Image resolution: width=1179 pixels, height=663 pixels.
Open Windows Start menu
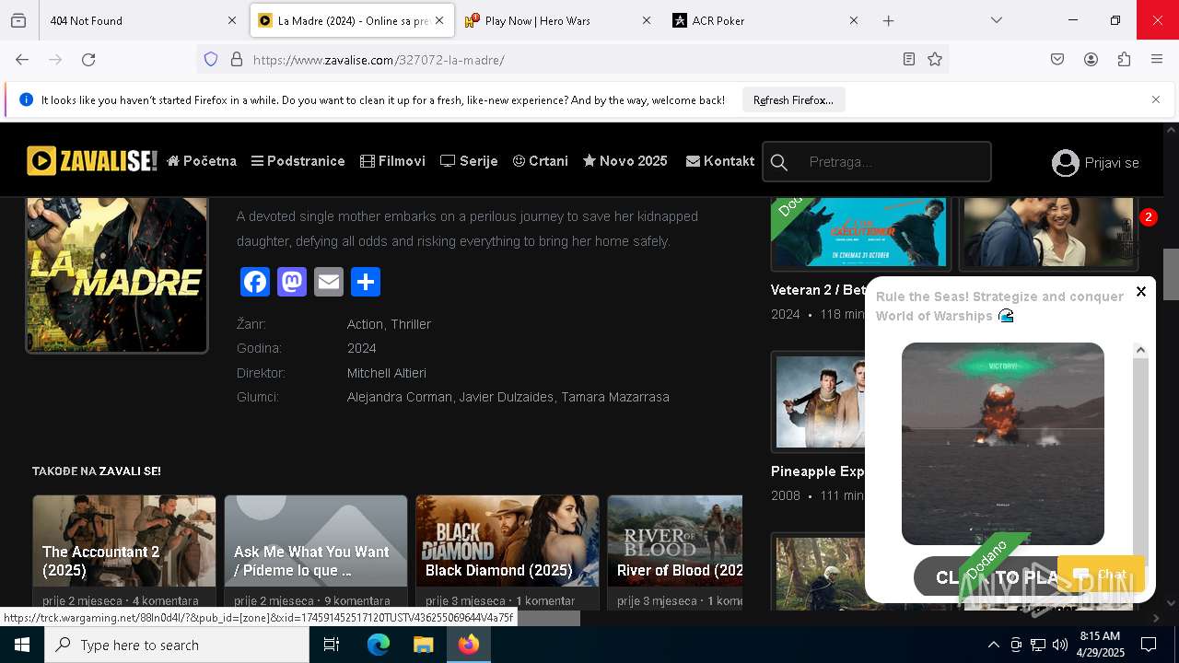(x=22, y=645)
